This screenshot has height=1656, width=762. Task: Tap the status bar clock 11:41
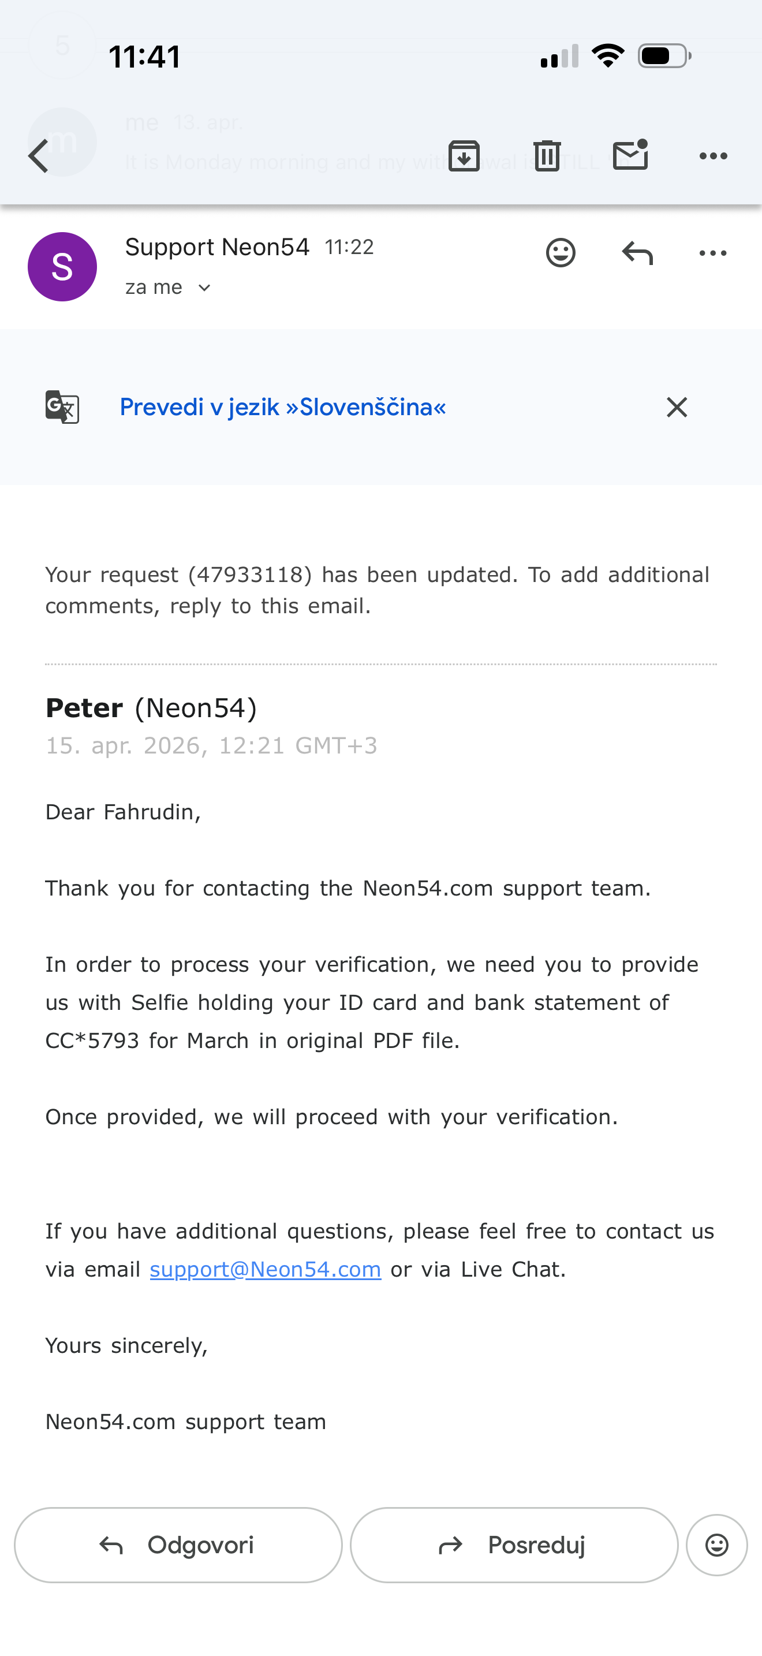pyautogui.click(x=144, y=57)
